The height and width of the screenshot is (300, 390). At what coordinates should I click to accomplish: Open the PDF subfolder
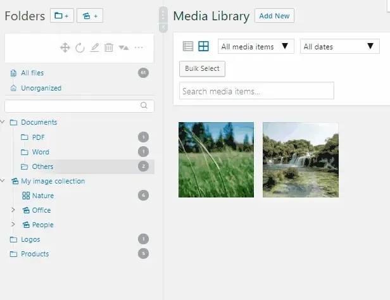click(38, 137)
